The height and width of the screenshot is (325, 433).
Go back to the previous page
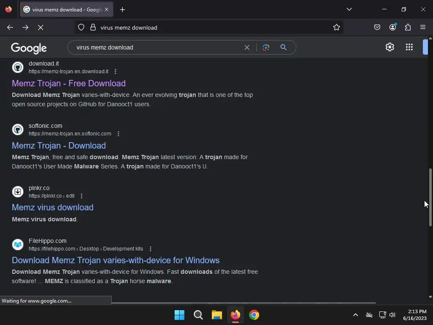10,28
